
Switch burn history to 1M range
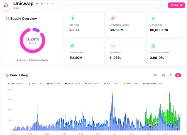click(x=155, y=75)
